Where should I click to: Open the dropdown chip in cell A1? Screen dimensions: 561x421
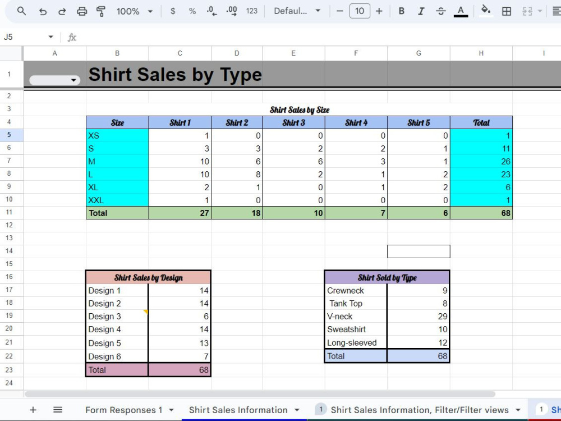54,80
